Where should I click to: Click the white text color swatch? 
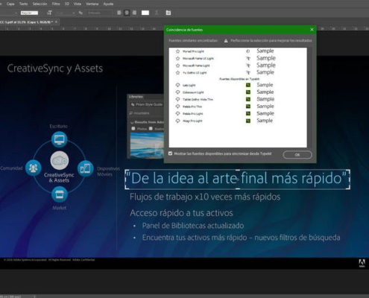[x=145, y=13]
